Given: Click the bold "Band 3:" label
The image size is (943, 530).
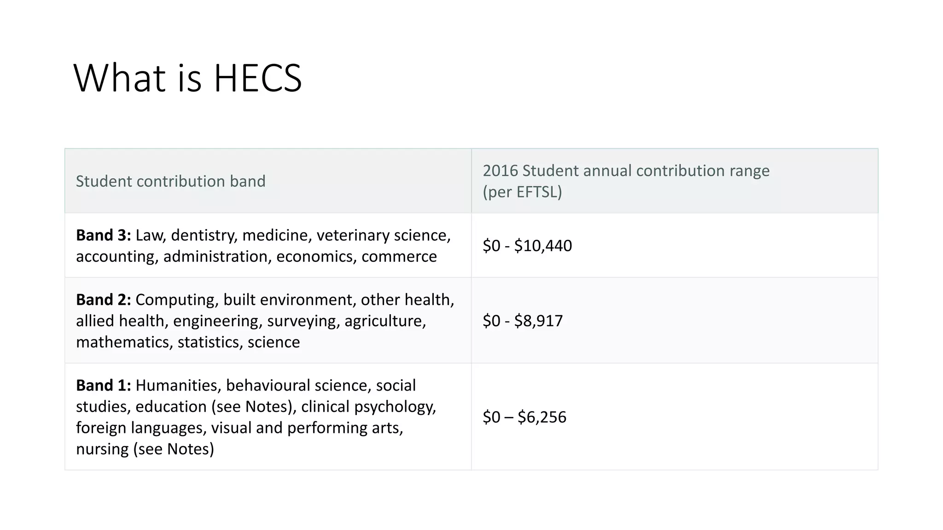Looking at the screenshot, I should 104,235.
